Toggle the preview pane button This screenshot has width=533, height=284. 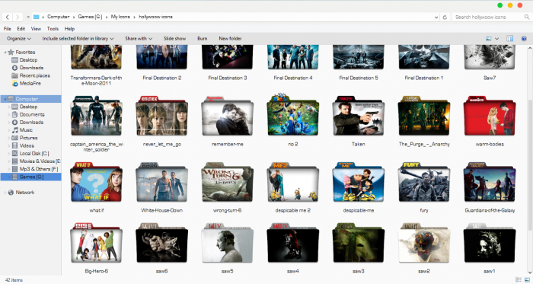(509, 38)
